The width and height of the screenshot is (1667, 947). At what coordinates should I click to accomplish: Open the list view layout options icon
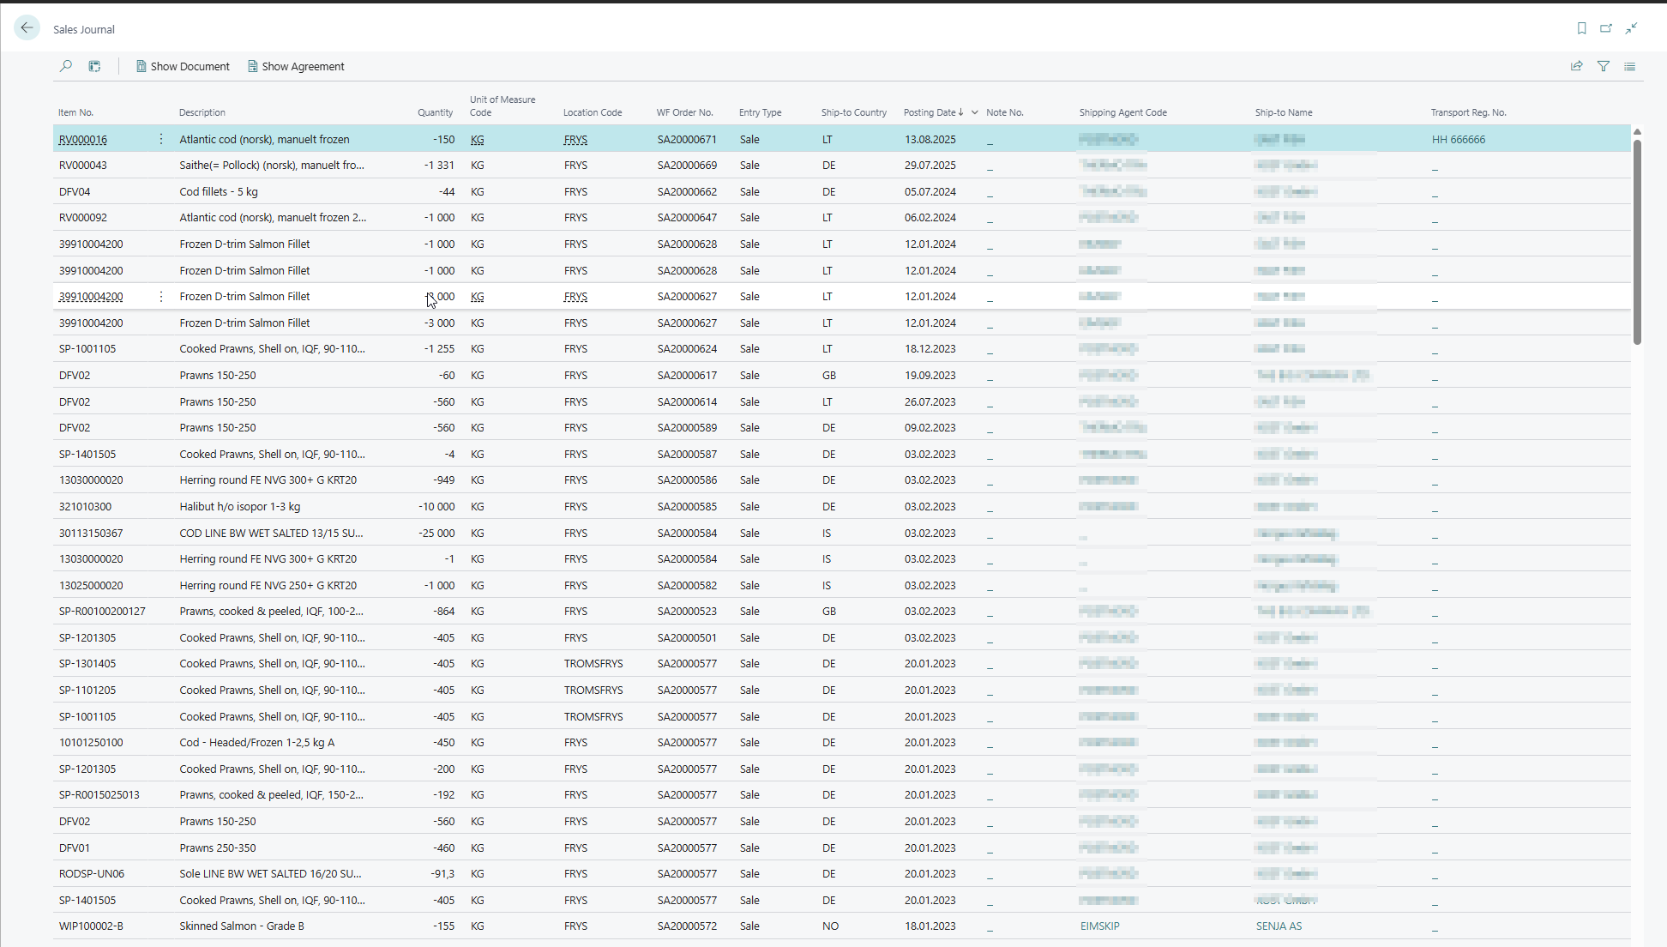[x=1629, y=66]
